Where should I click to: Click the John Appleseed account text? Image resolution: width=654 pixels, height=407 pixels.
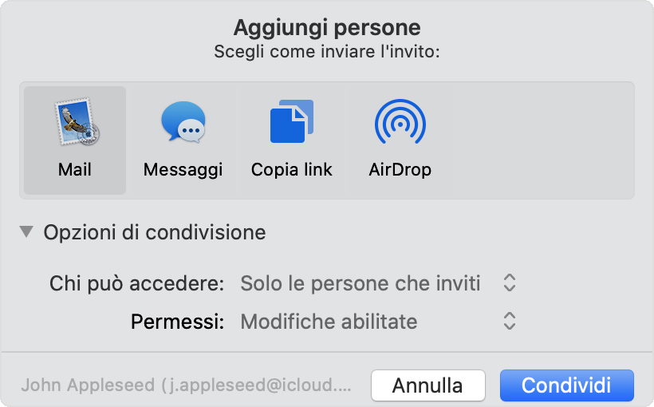[186, 385]
